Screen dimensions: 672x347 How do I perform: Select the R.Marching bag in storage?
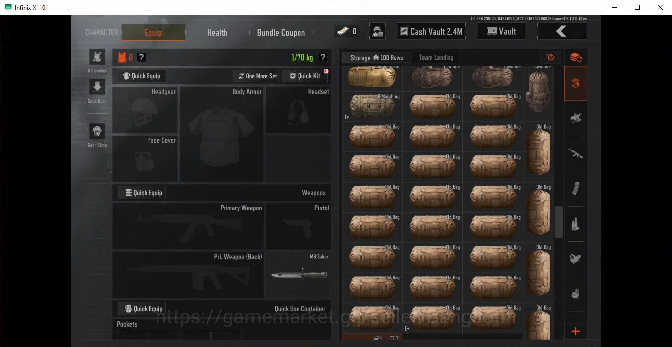pyautogui.click(x=372, y=107)
